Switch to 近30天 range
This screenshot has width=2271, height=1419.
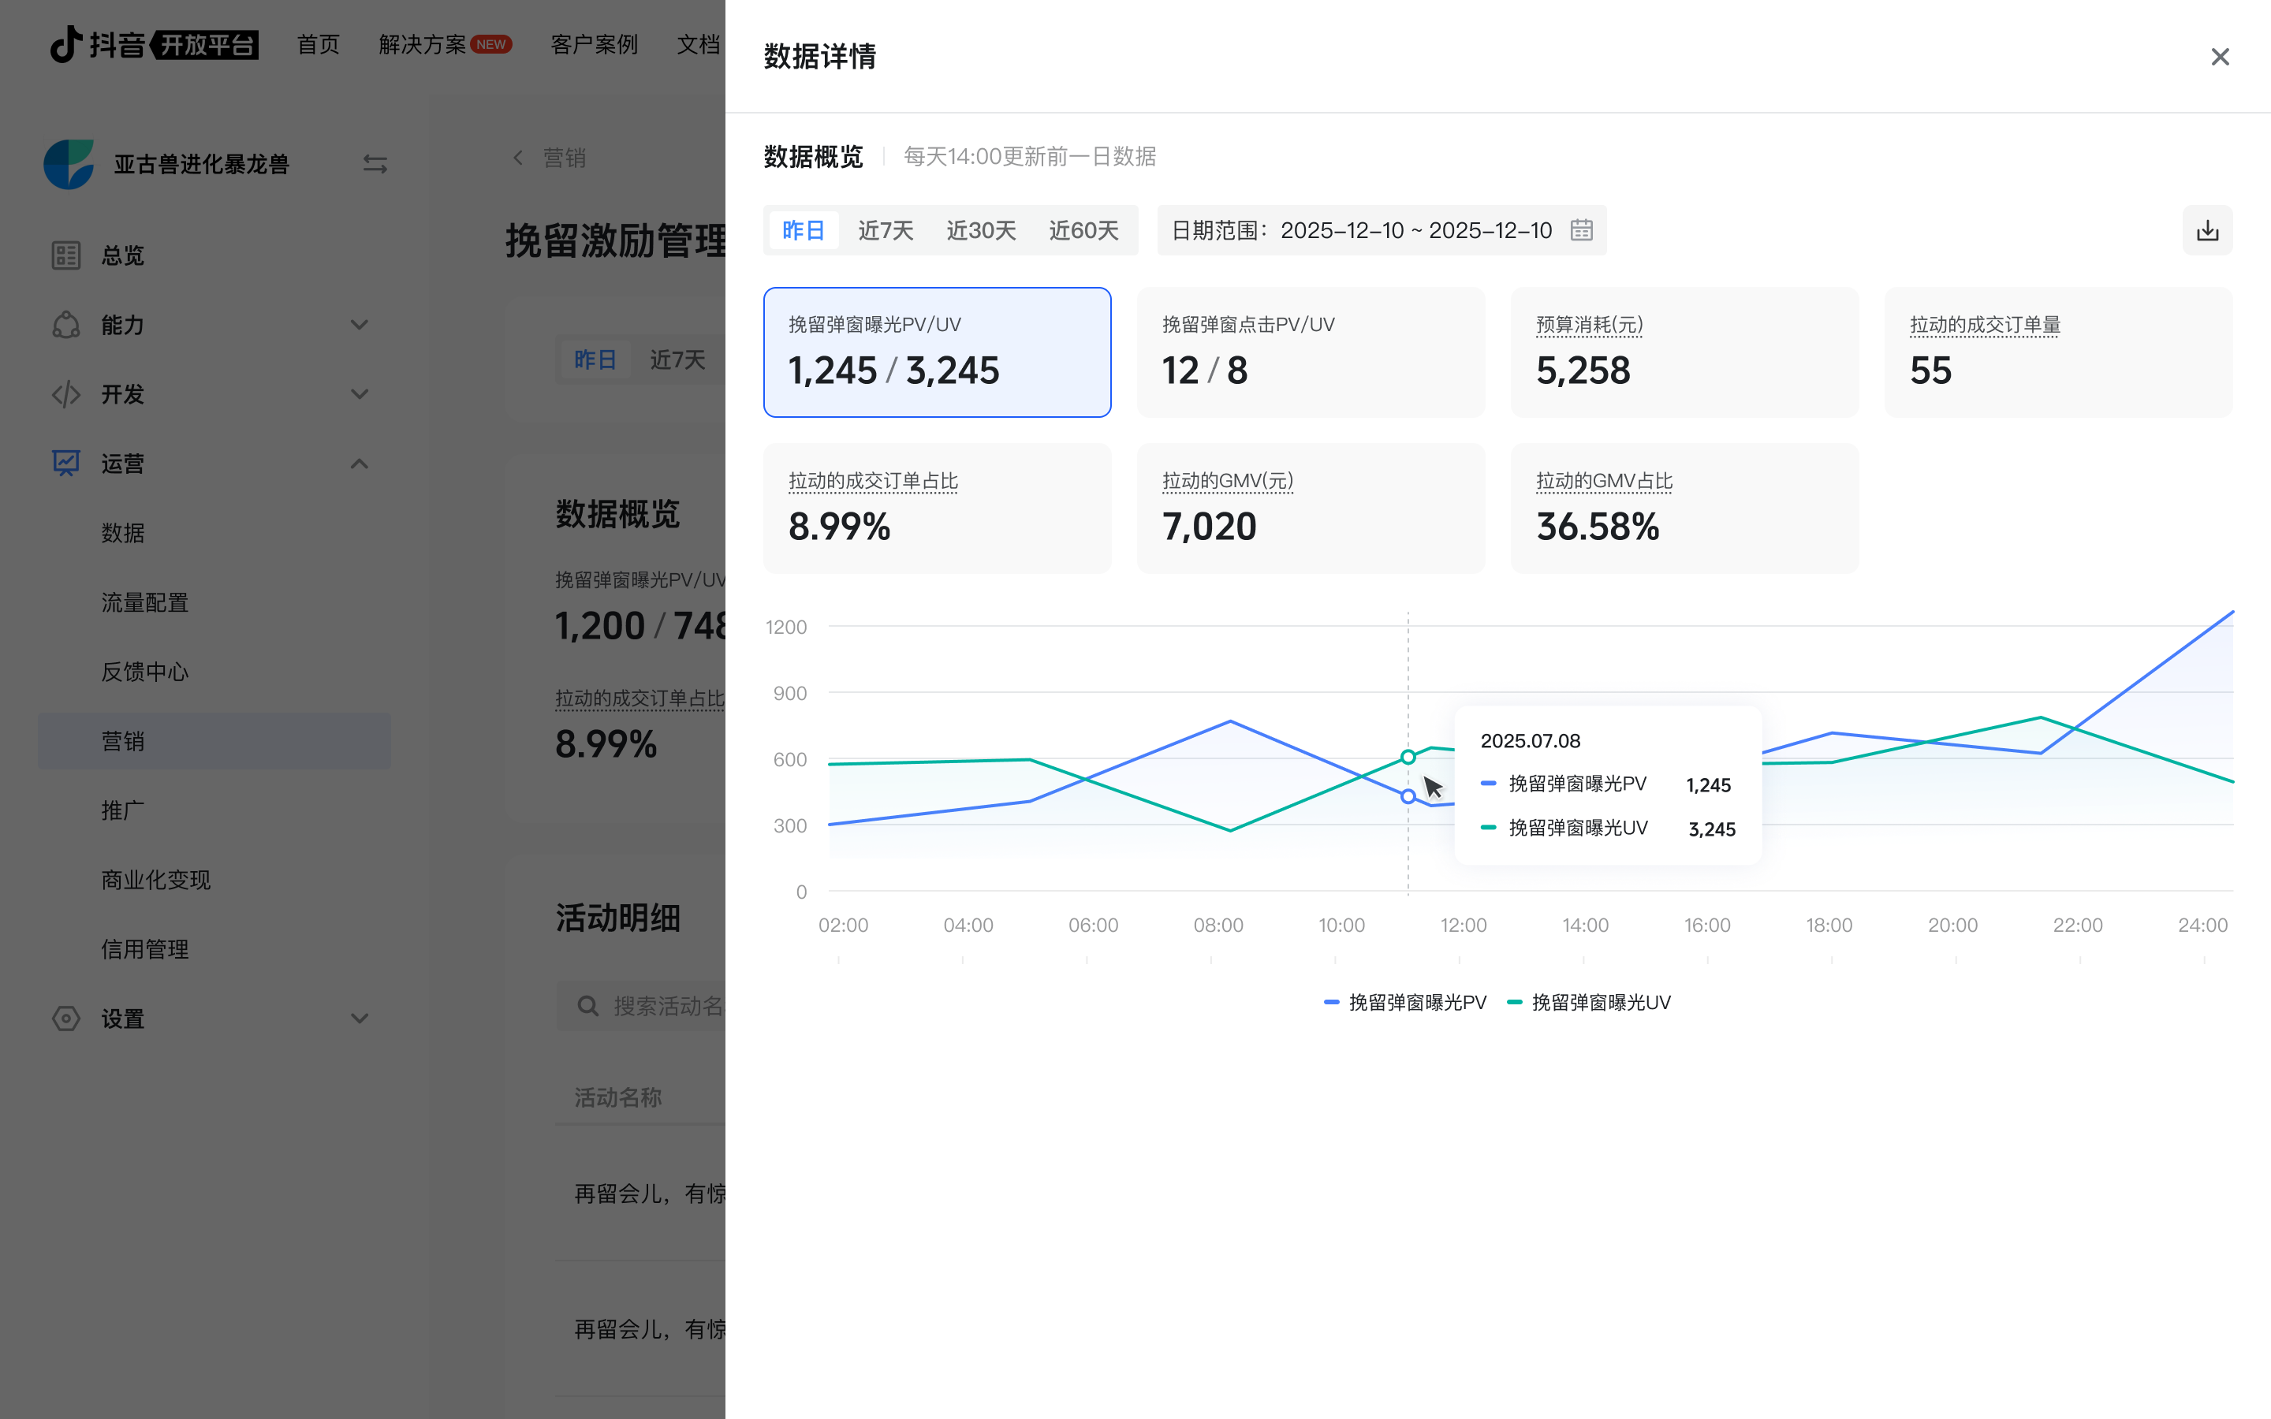pyautogui.click(x=981, y=230)
